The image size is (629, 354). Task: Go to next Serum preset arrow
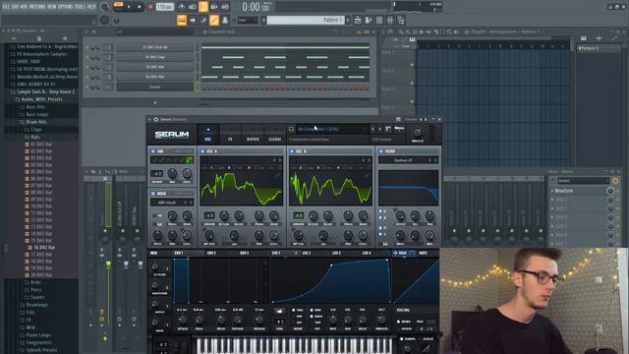pos(379,129)
